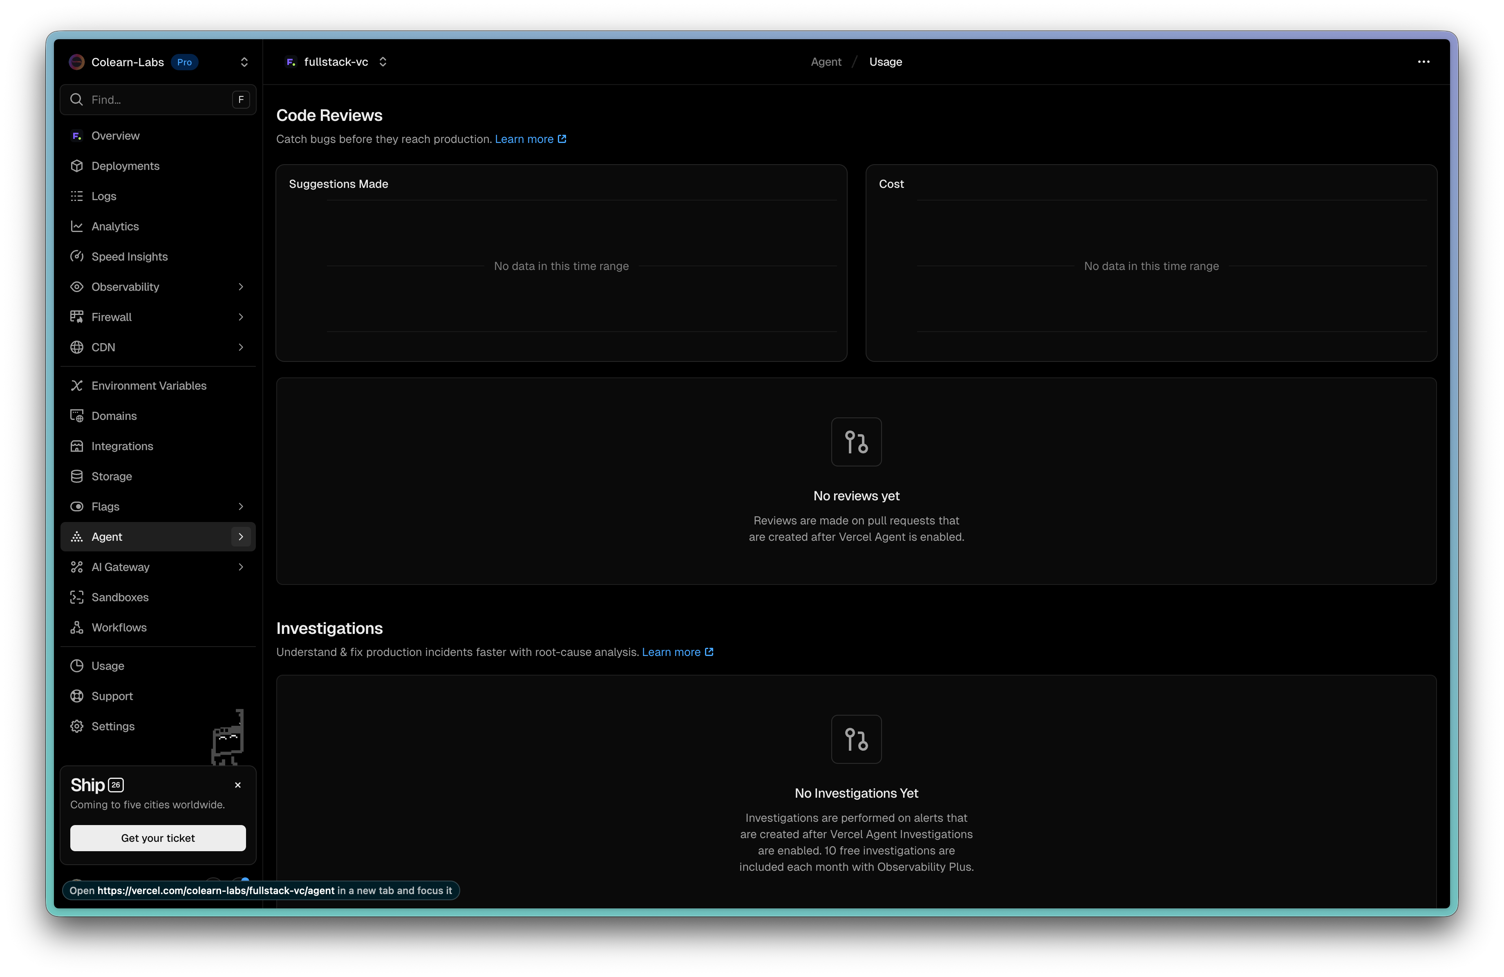Click the Sandboxes icon
Screen dimensions: 1504x977
coord(77,598)
